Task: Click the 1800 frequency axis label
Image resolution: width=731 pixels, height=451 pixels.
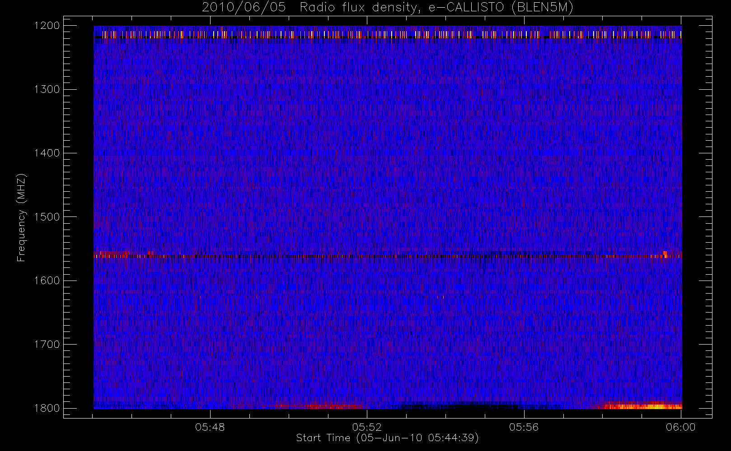Action: [47, 408]
